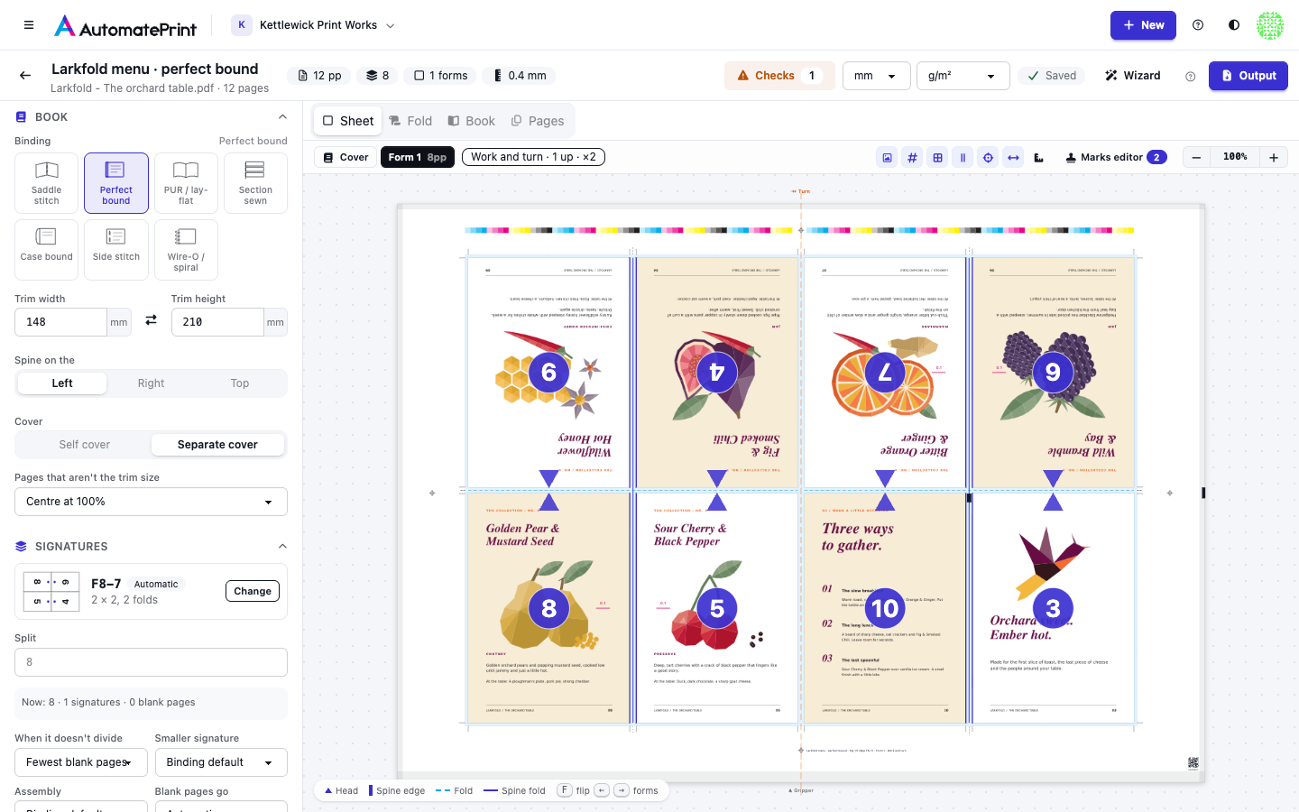Toggle the page numbers hash icon

point(913,157)
